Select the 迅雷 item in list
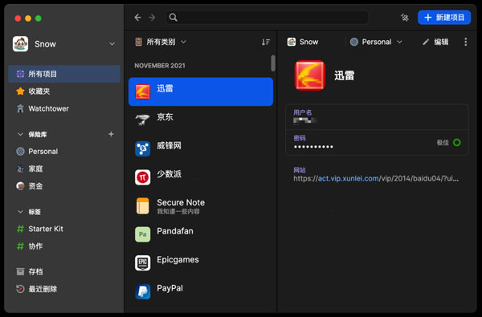The height and width of the screenshot is (317, 482). coord(201,91)
